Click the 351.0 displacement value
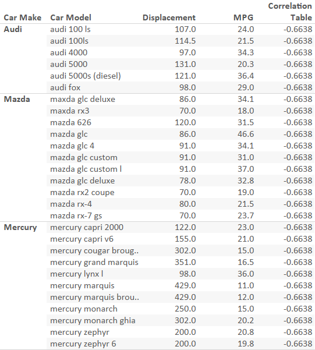Viewport: 315px width, 350px height. tap(185, 262)
